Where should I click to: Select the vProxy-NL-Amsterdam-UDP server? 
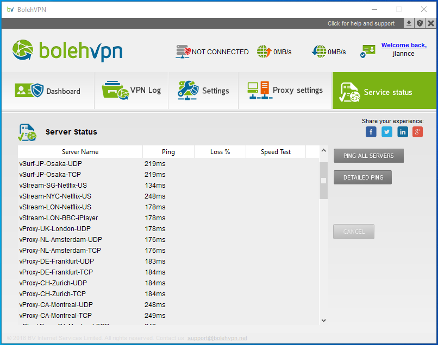(168, 240)
